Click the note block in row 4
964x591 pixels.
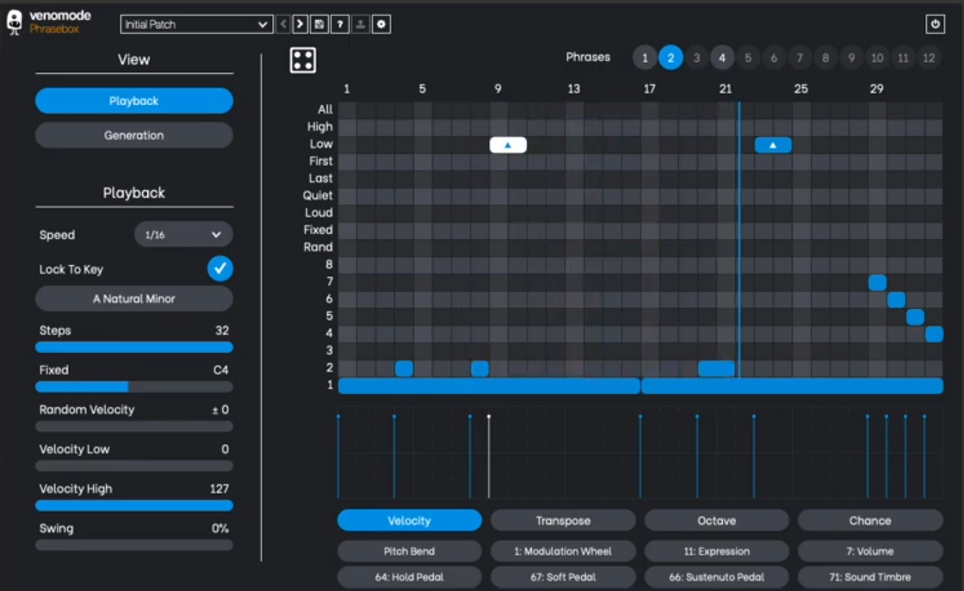tap(935, 334)
